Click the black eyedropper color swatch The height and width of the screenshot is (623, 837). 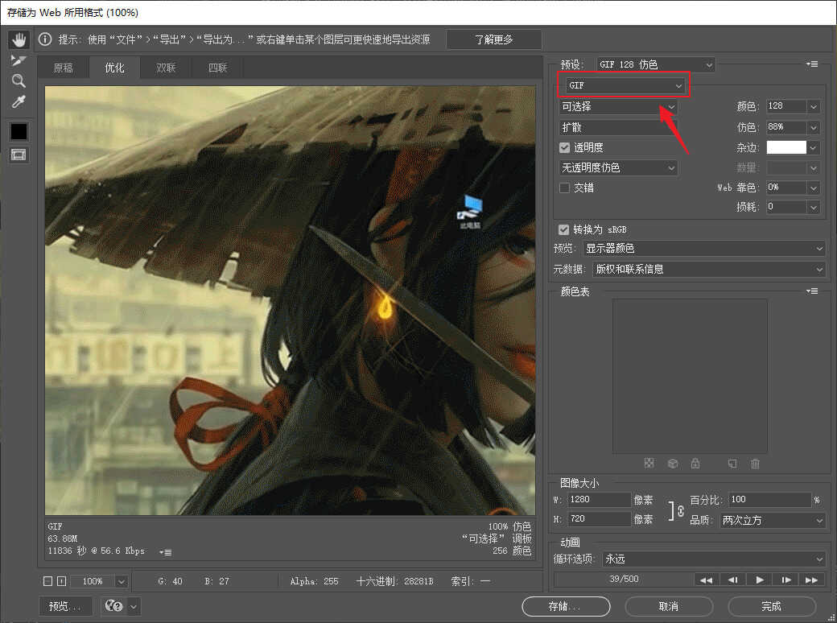(x=19, y=131)
